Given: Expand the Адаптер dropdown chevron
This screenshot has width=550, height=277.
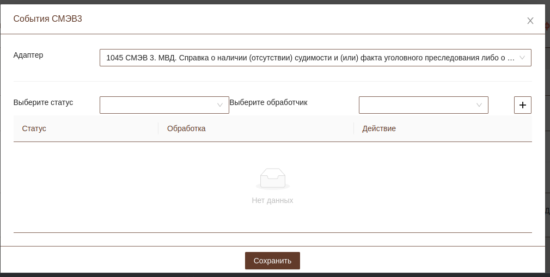Looking at the screenshot, I should (x=522, y=58).
